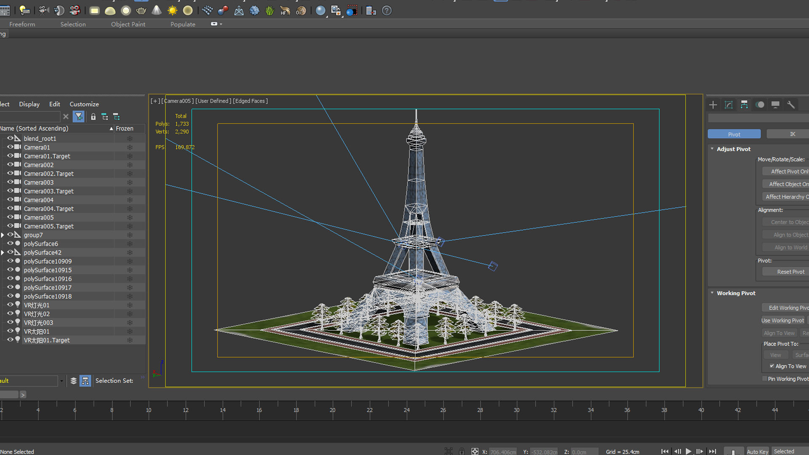Expand the polySurface42 tree node
The image size is (809, 455).
[x=3, y=252]
